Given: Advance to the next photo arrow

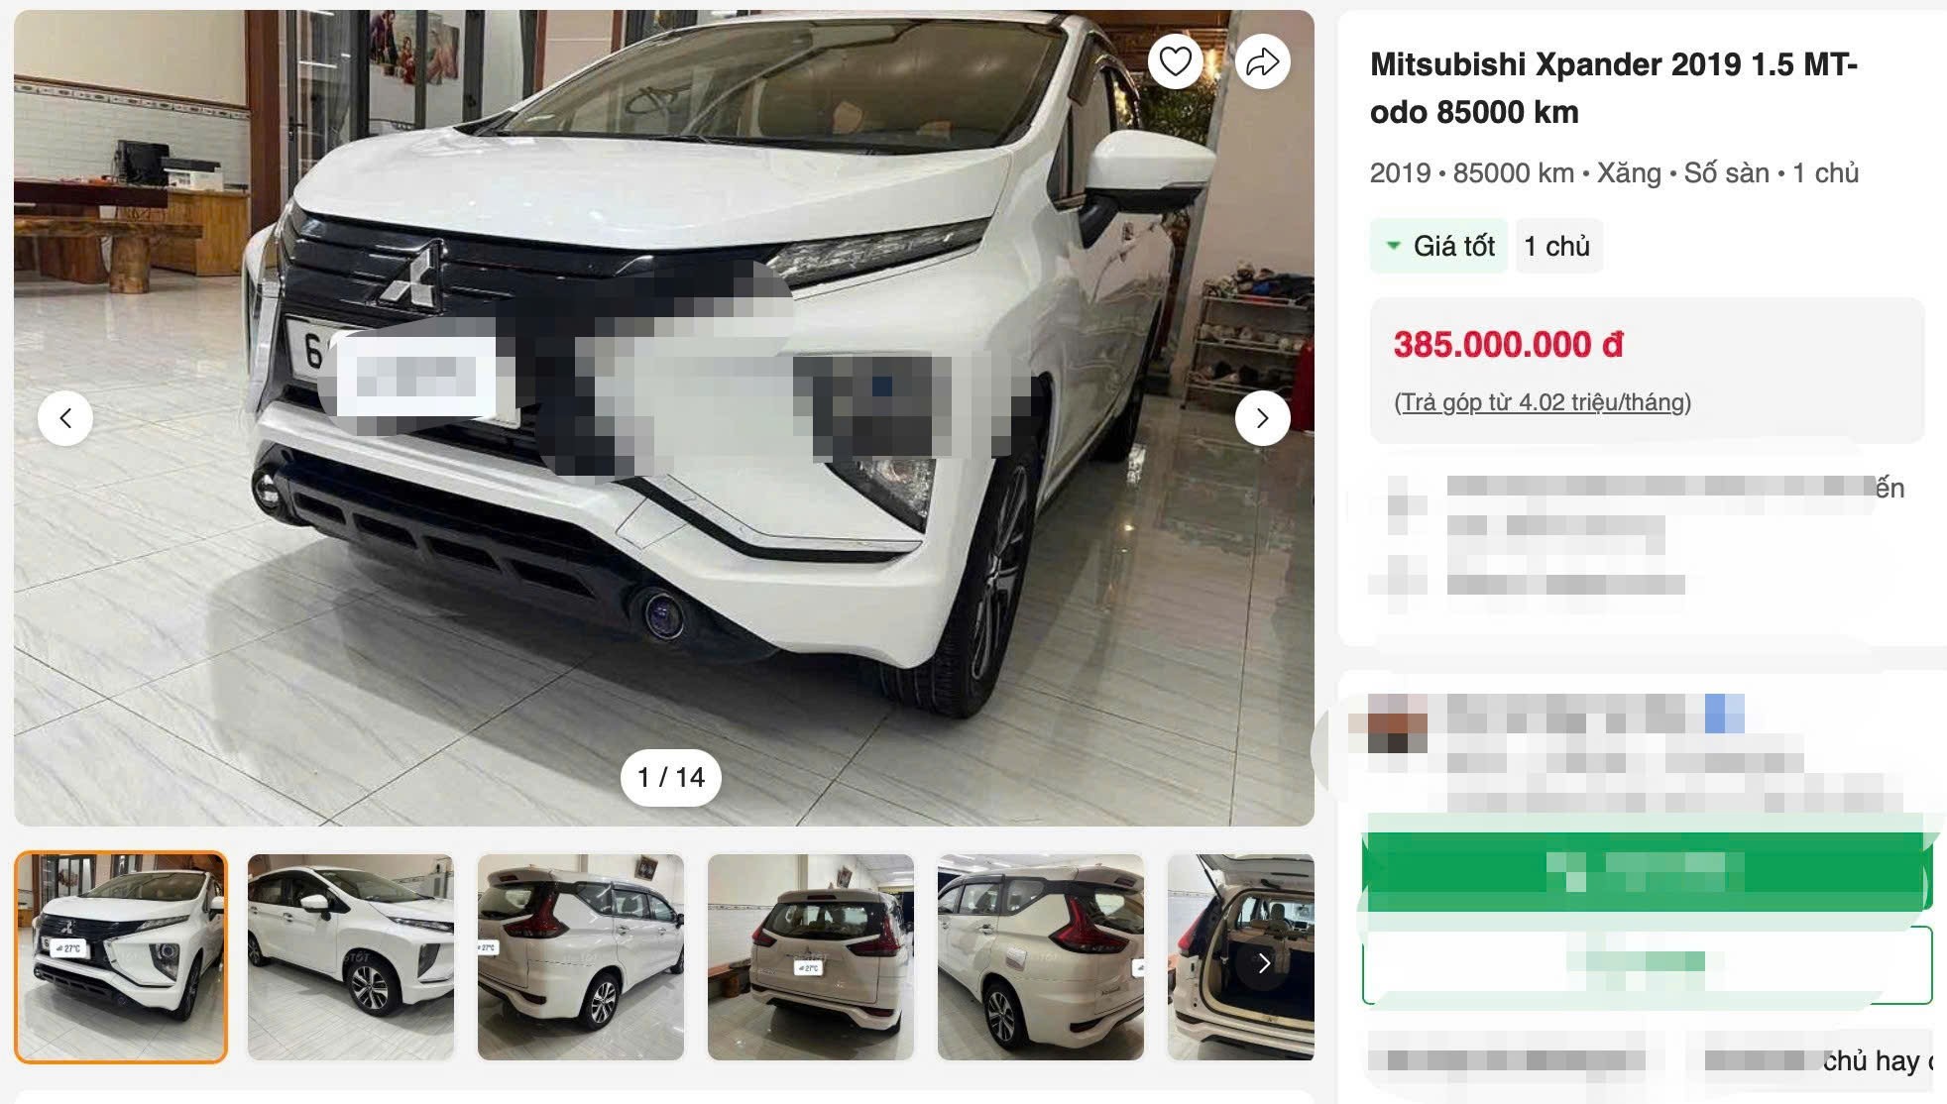Looking at the screenshot, I should coord(1262,418).
